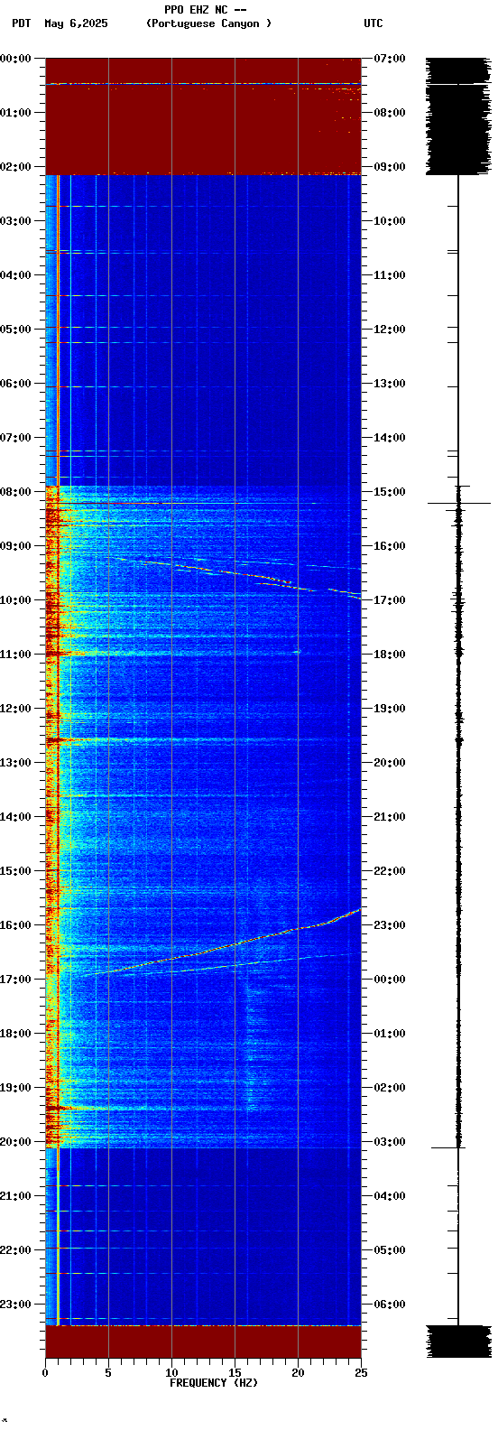Click the UTC 06:00 time label

point(390,1305)
